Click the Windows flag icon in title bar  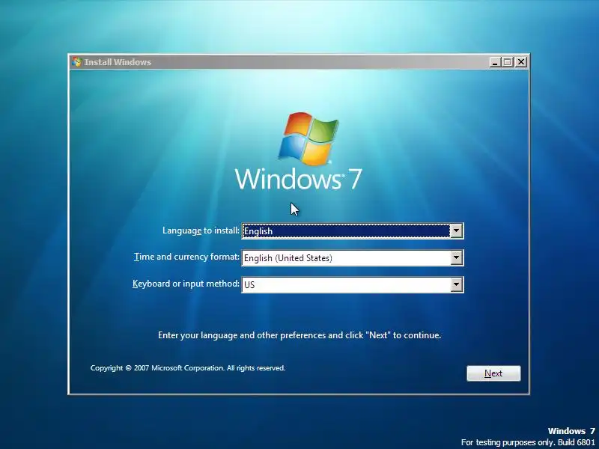(x=77, y=62)
